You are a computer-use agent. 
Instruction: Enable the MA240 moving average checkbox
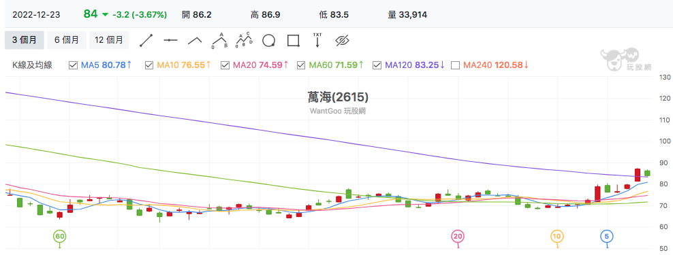pyautogui.click(x=456, y=65)
